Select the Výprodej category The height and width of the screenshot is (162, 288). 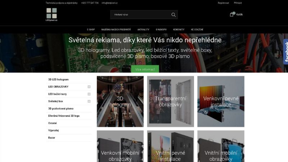tap(53, 130)
